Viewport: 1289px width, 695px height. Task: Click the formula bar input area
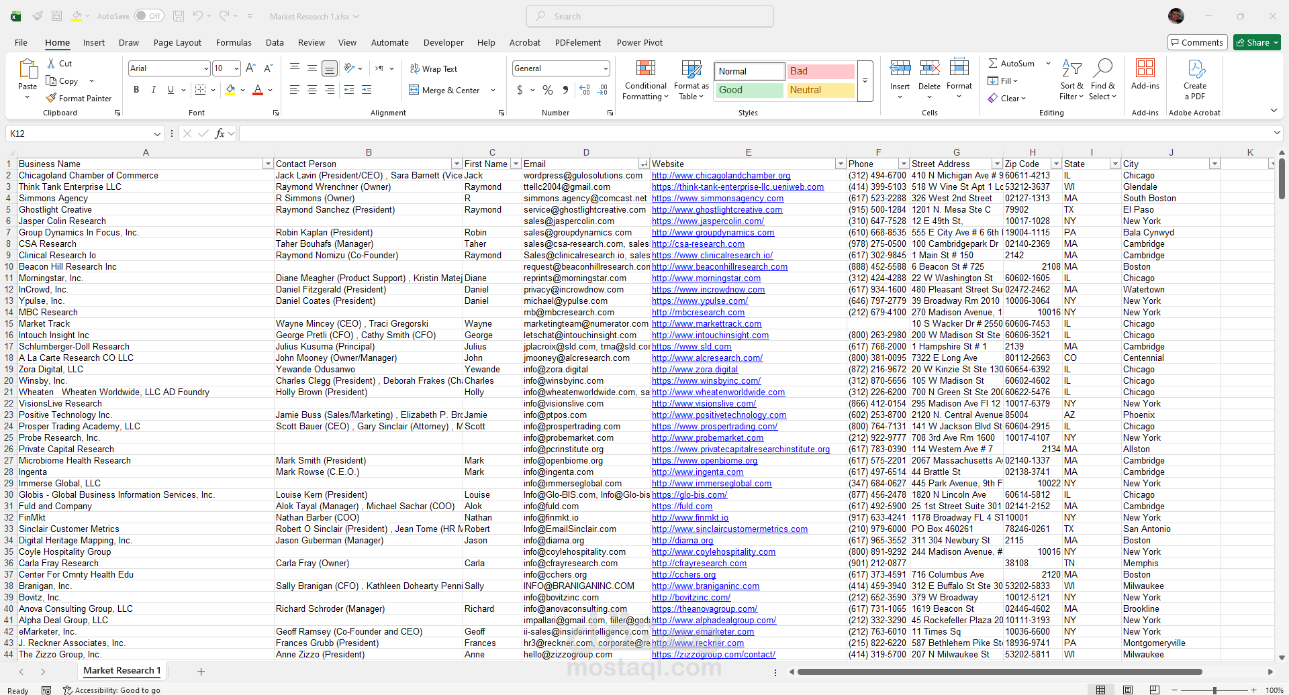(757, 133)
